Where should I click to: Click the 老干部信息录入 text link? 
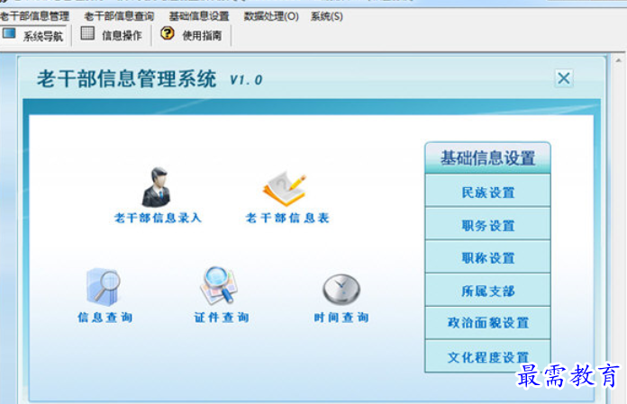click(x=158, y=218)
